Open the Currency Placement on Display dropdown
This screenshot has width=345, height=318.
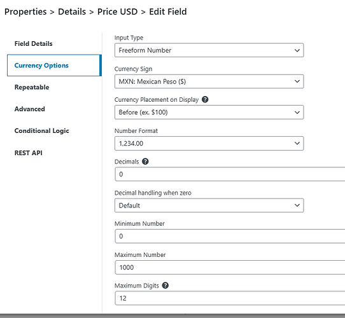pyautogui.click(x=209, y=113)
